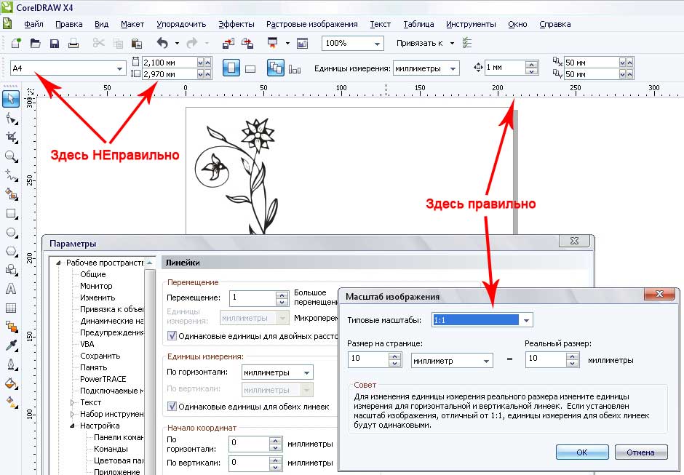Apply page layout to all pages
This screenshot has height=475, width=684.
[x=276, y=68]
